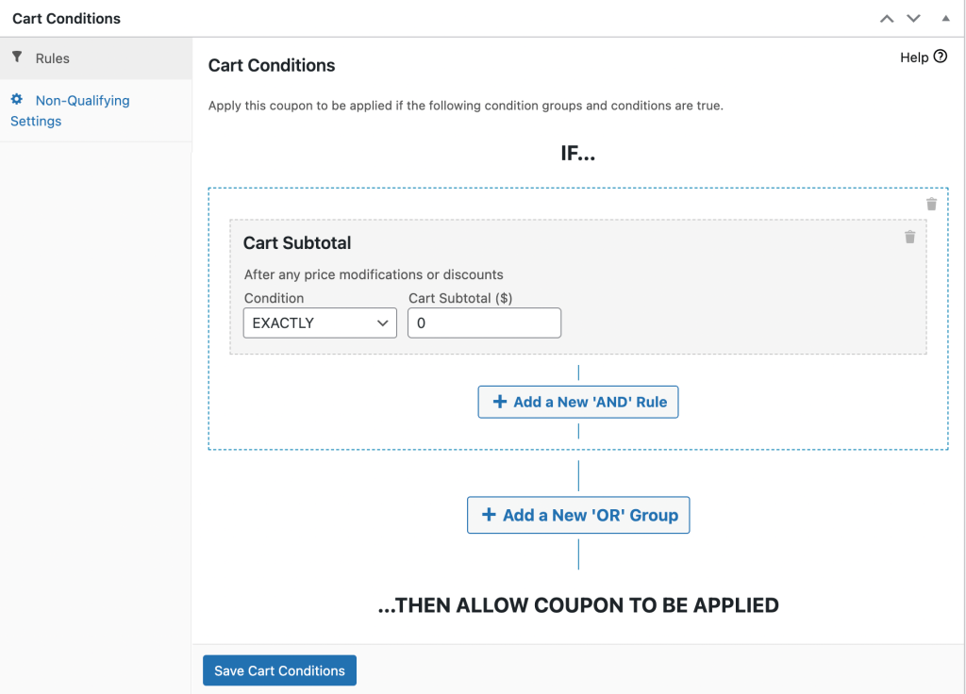Save Cart Conditions
The width and height of the screenshot is (966, 694).
click(279, 670)
